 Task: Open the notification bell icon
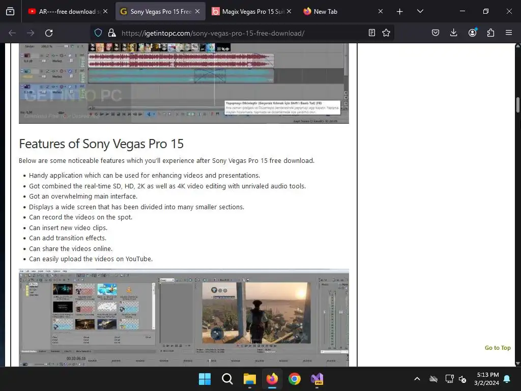point(507,379)
